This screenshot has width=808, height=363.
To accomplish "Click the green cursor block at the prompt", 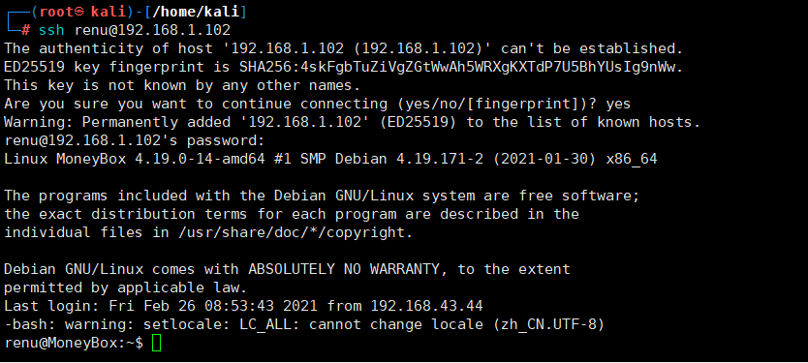I will coord(157,344).
